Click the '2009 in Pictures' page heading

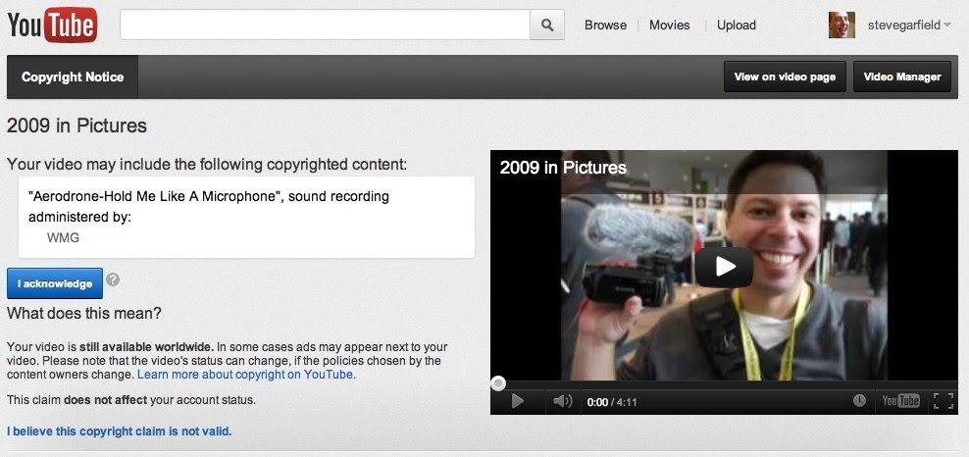[x=76, y=126]
